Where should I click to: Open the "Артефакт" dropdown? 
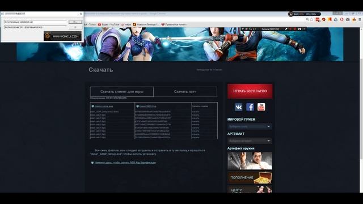tap(250, 141)
